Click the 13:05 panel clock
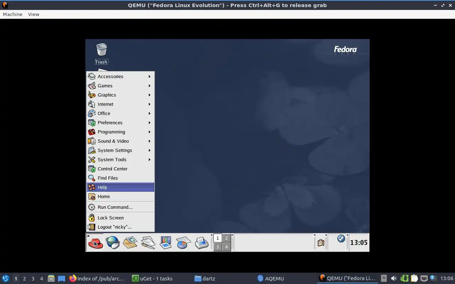The height and width of the screenshot is (284, 455). [359, 242]
